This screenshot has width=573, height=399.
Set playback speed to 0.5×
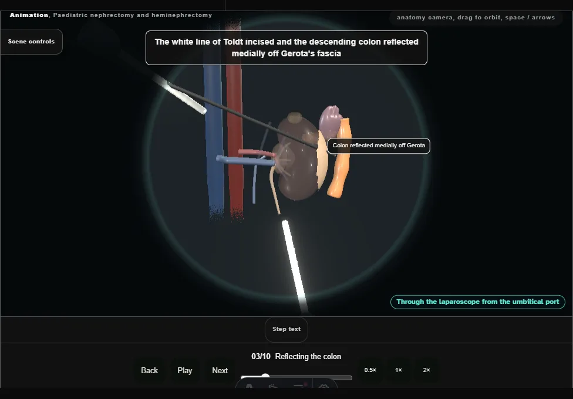click(x=370, y=370)
